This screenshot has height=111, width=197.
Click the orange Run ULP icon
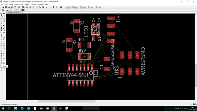26,7
